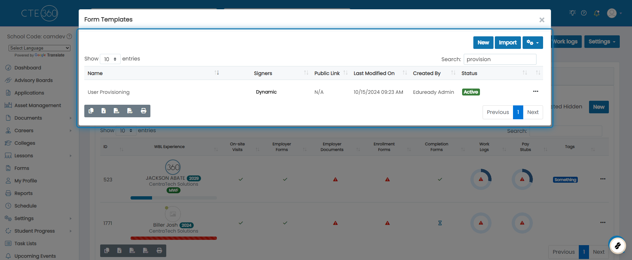Open the floating chat widget icon
The image size is (632, 260).
click(617, 245)
